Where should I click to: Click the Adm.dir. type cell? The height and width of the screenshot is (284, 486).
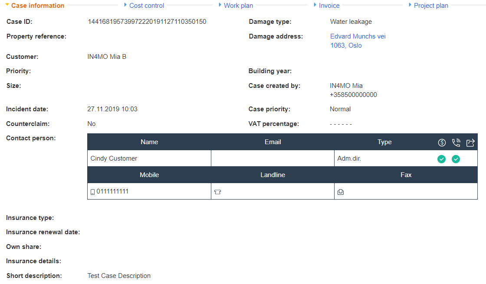coord(349,158)
